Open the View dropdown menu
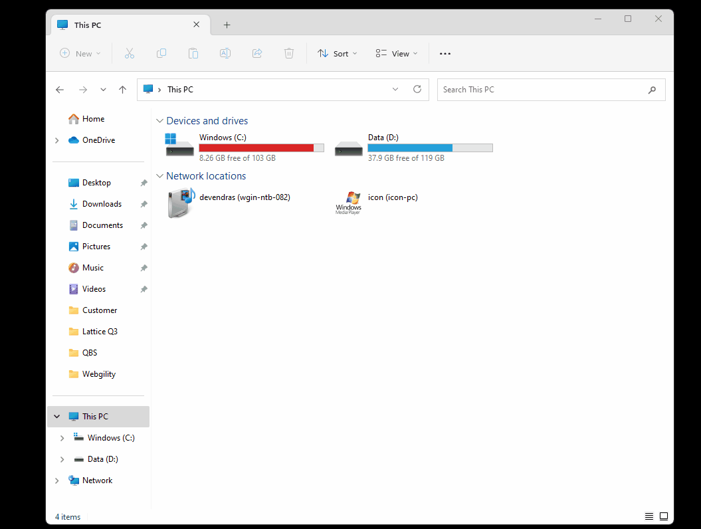This screenshot has width=701, height=529. coord(397,54)
